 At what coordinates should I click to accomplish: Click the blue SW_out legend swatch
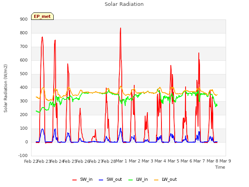pos(101,180)
